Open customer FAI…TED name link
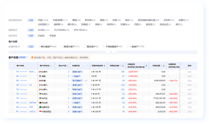 pos(24,107)
